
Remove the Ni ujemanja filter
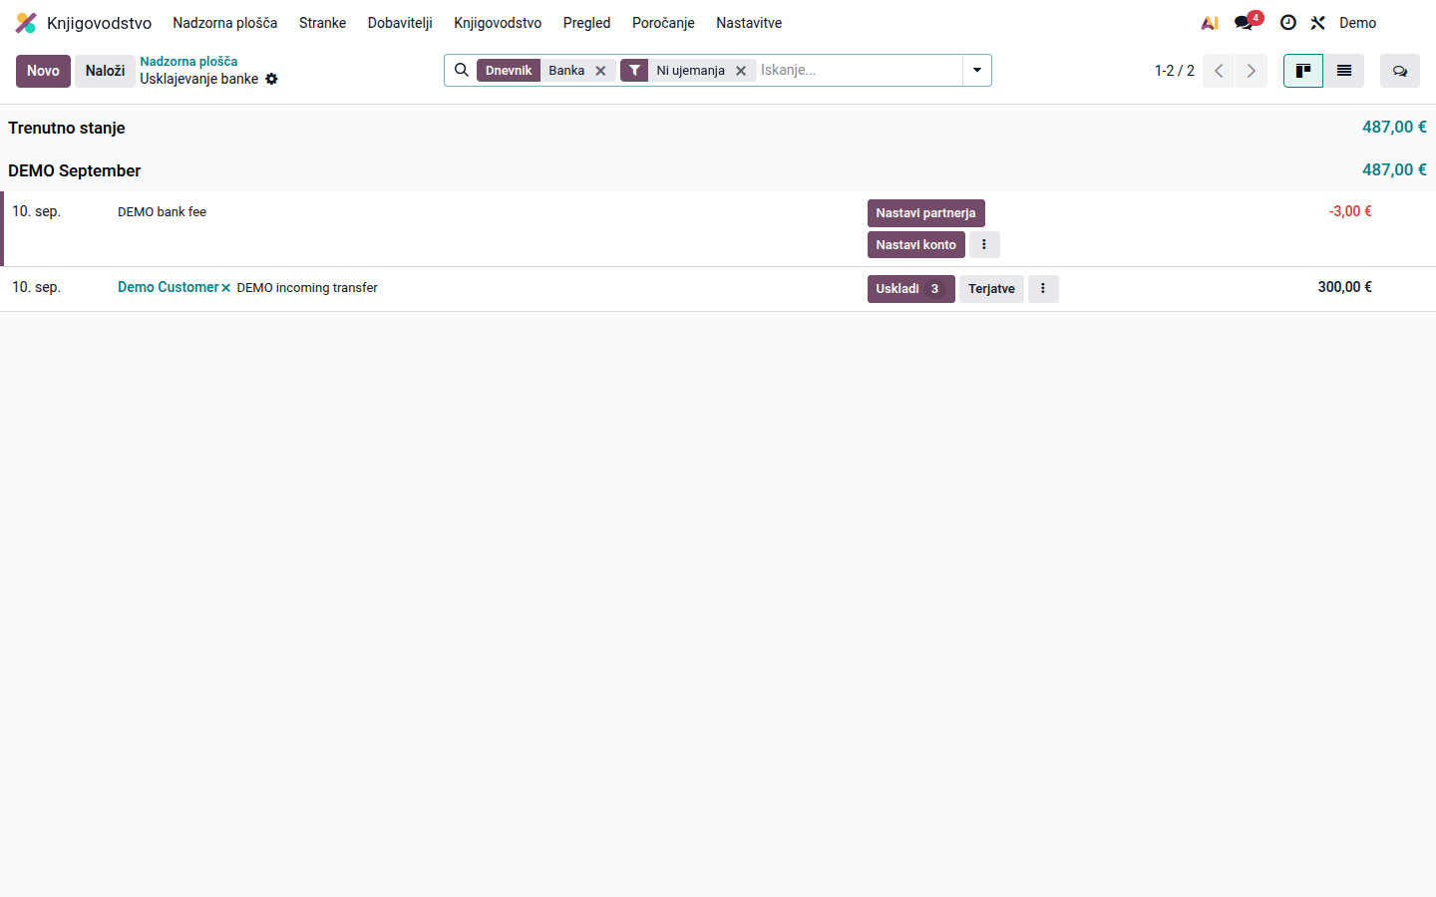tap(741, 71)
